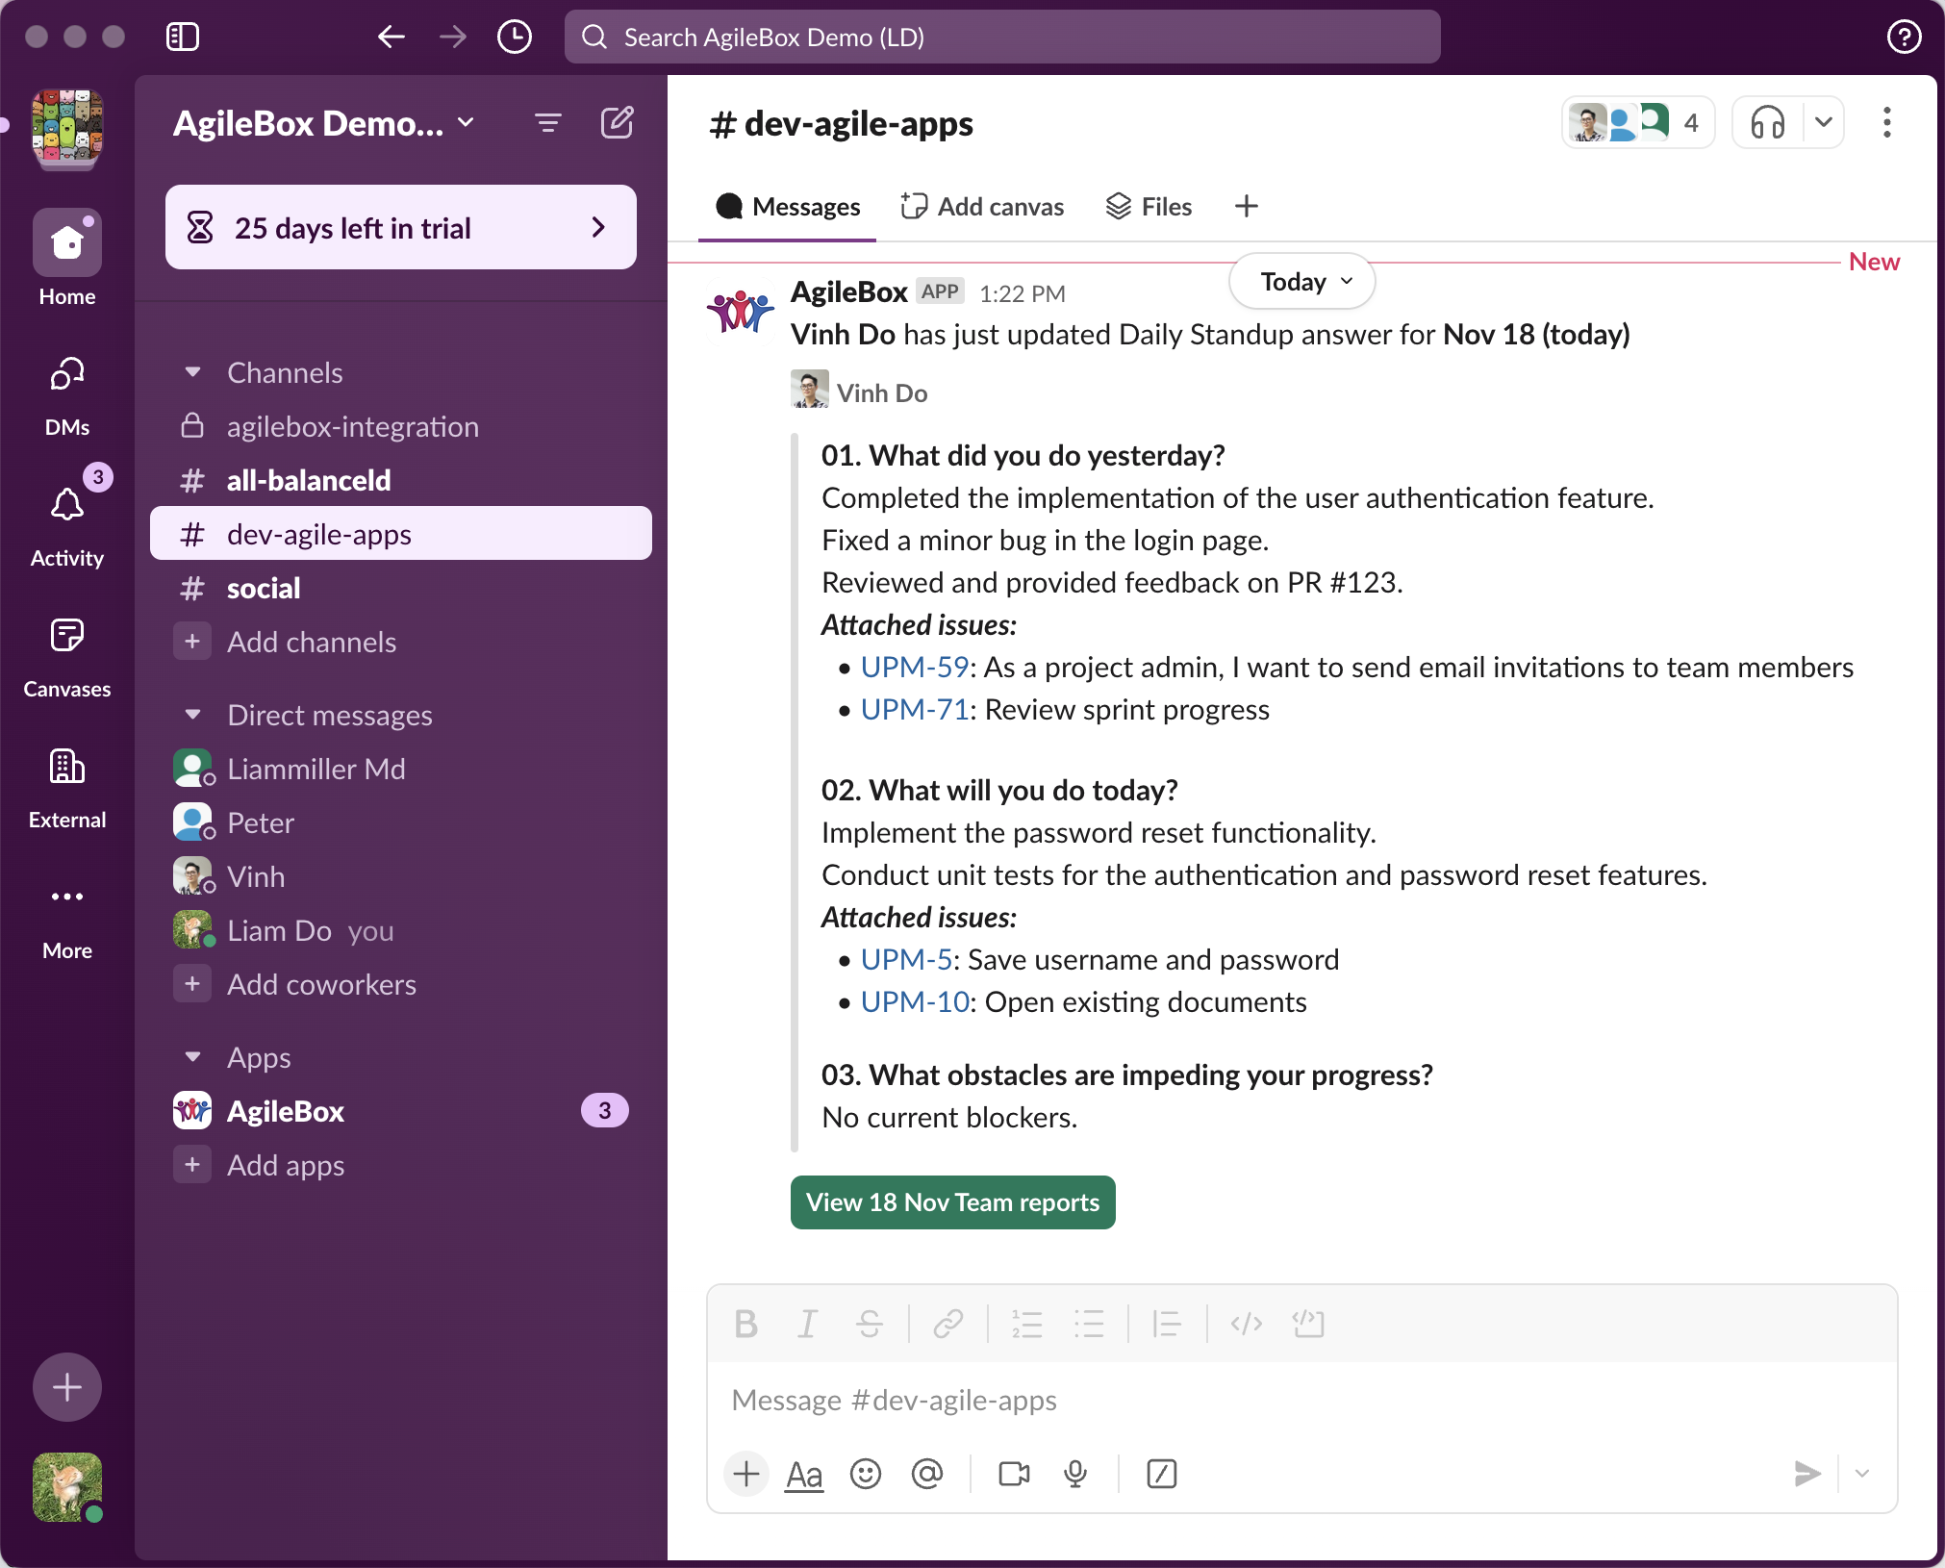The height and width of the screenshot is (1568, 1945).
Task: Open the UPM-59 issue link
Action: click(914, 668)
